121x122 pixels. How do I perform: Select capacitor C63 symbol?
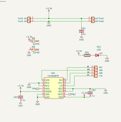20,97
